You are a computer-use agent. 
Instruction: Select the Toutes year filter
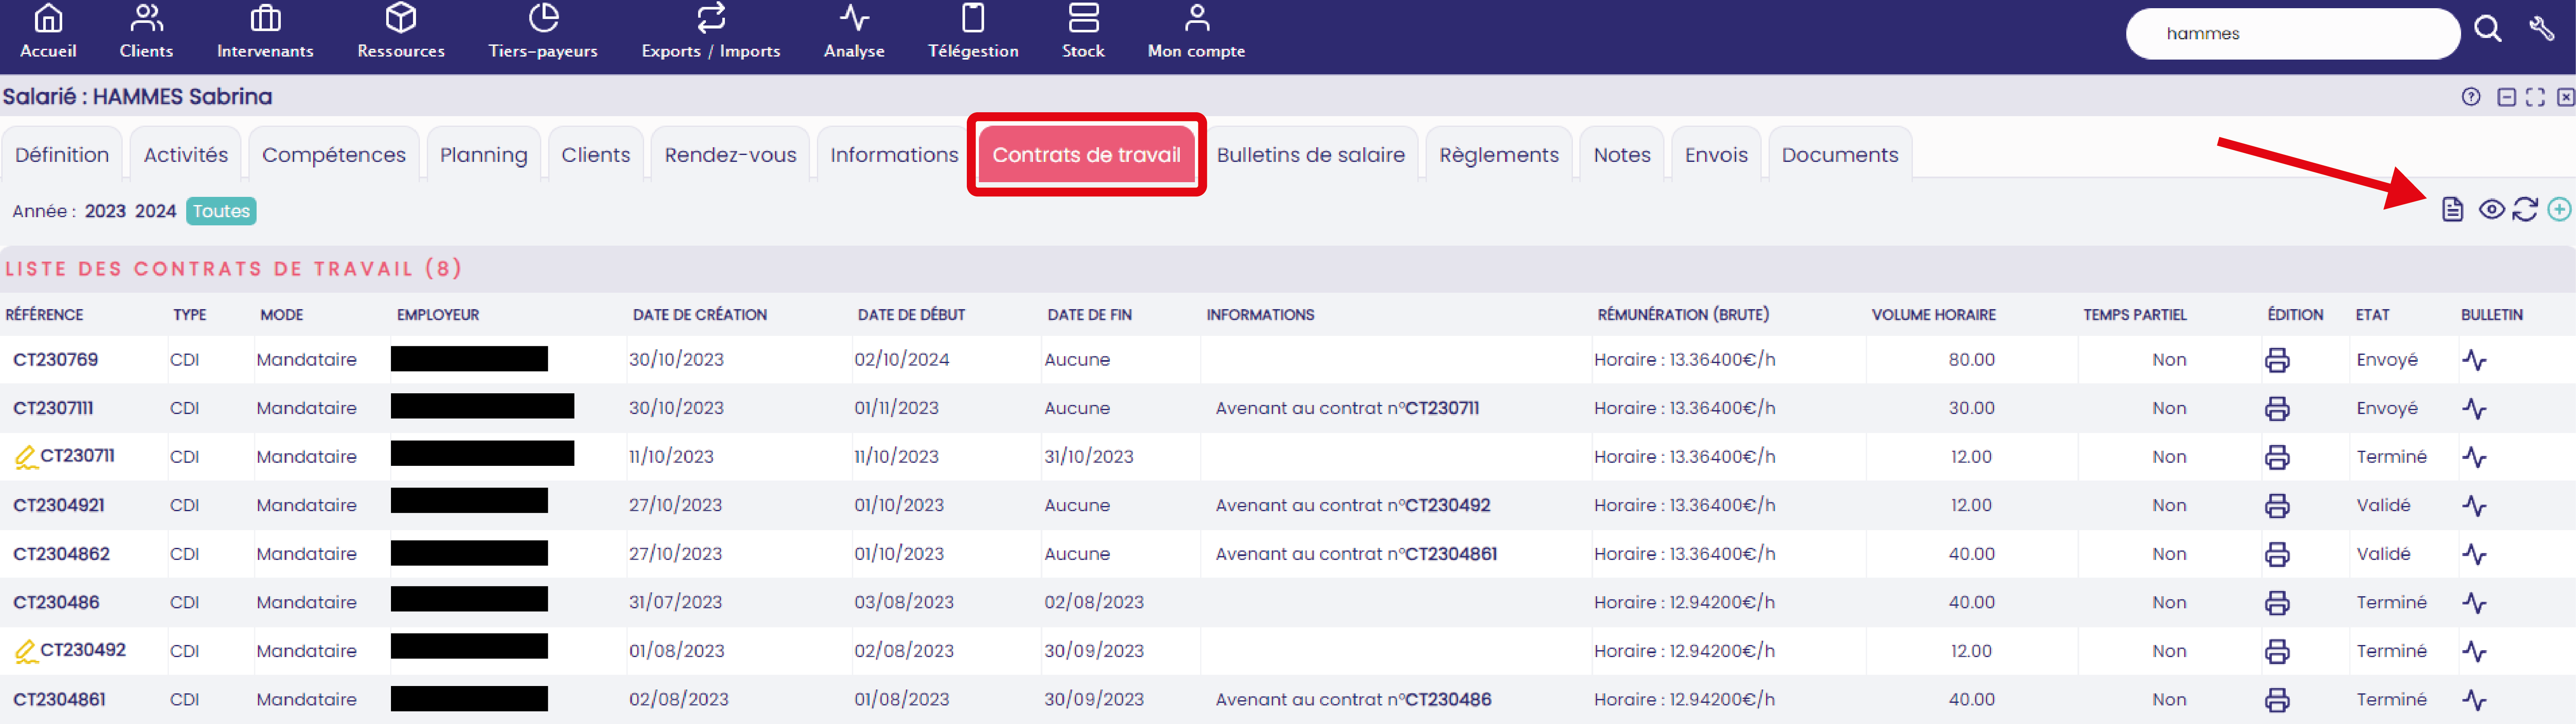tap(221, 211)
